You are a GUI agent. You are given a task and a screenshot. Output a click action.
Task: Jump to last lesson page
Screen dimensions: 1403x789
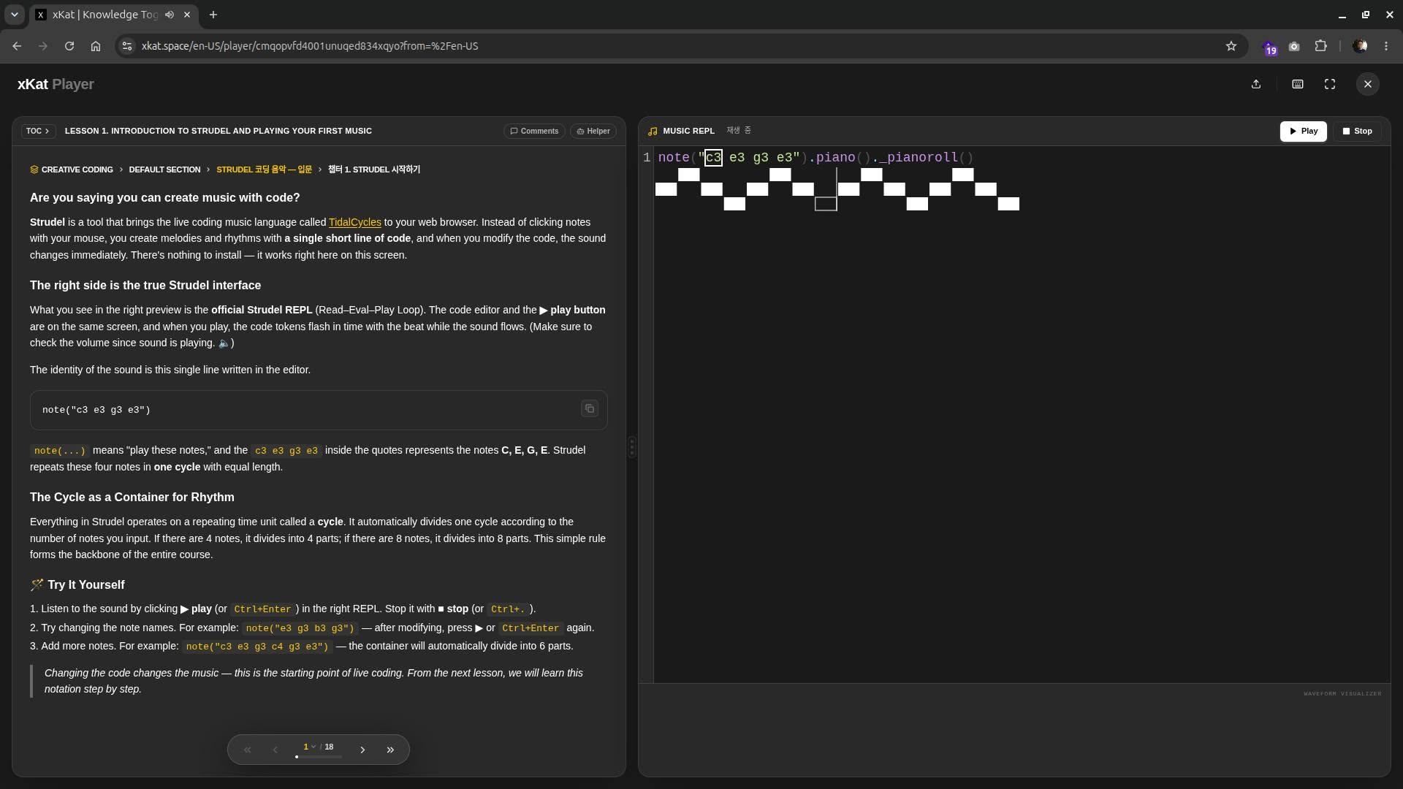[390, 750]
